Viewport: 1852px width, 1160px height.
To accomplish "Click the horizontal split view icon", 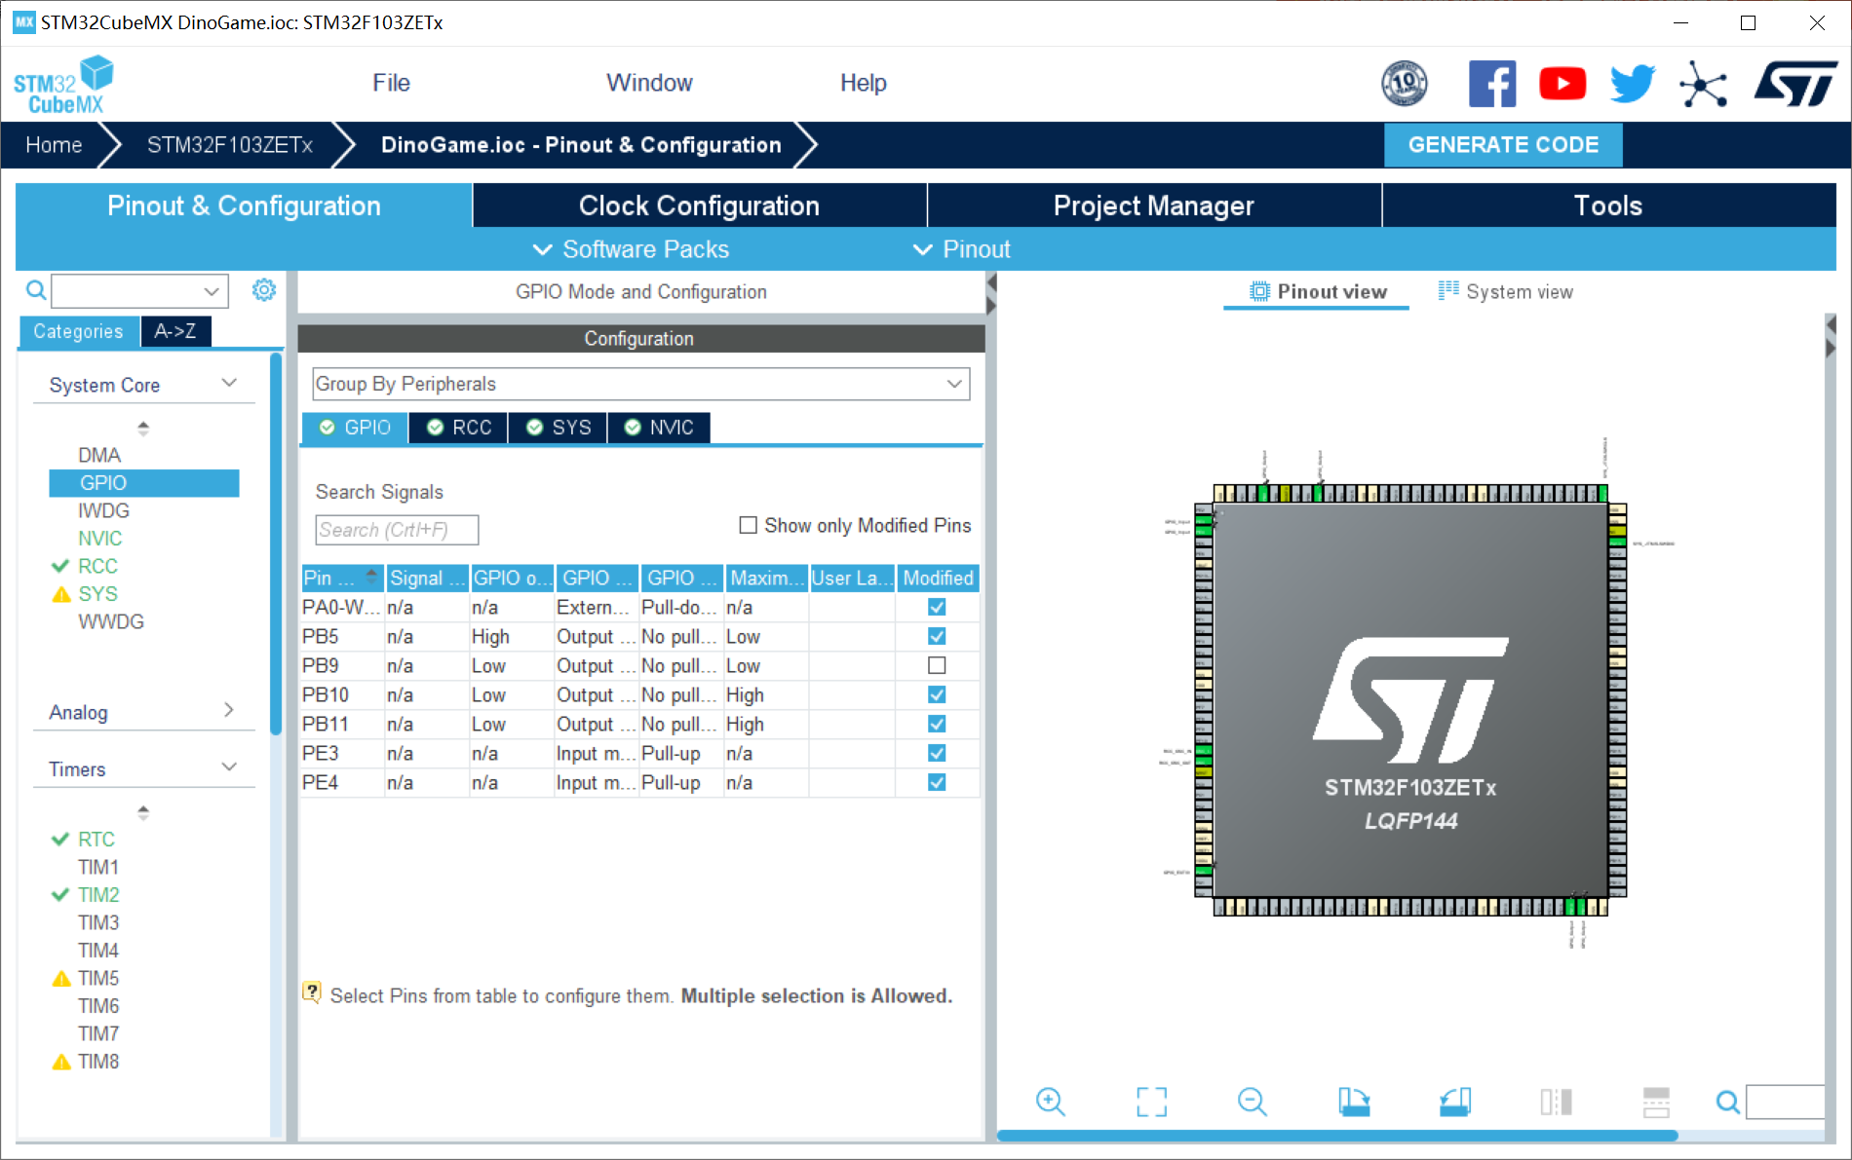I will tap(1656, 1102).
